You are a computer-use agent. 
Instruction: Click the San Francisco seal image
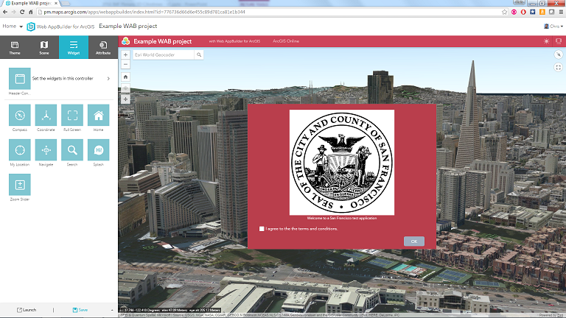tap(342, 162)
